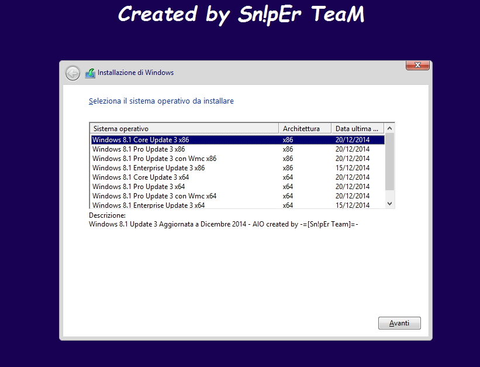Click the description text below the list

click(223, 224)
